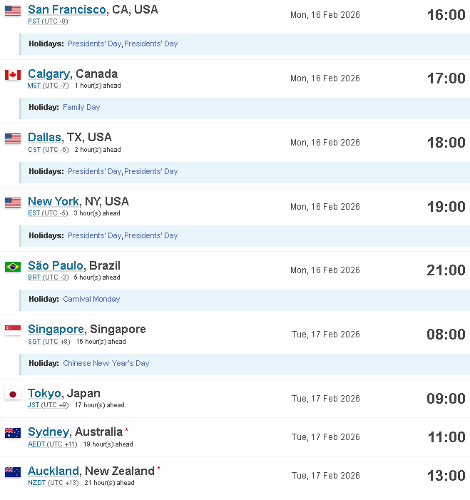Click the Japan flag beside Tokyo
Screen dimensions: 470x500
[13, 394]
